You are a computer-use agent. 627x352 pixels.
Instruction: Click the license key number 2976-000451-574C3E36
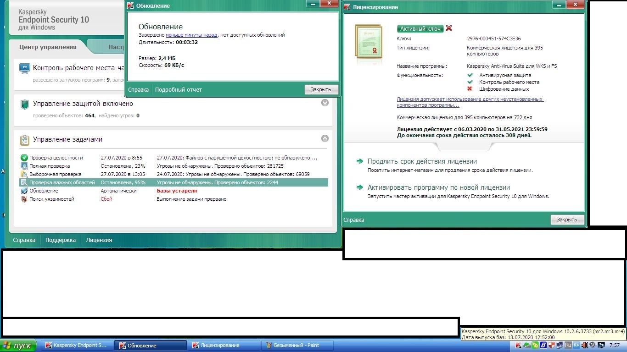click(494, 39)
